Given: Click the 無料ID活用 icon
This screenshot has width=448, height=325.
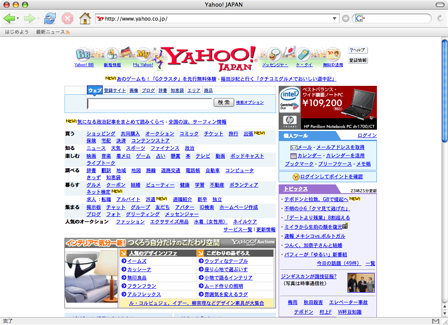Looking at the screenshot, I should tap(333, 54).
